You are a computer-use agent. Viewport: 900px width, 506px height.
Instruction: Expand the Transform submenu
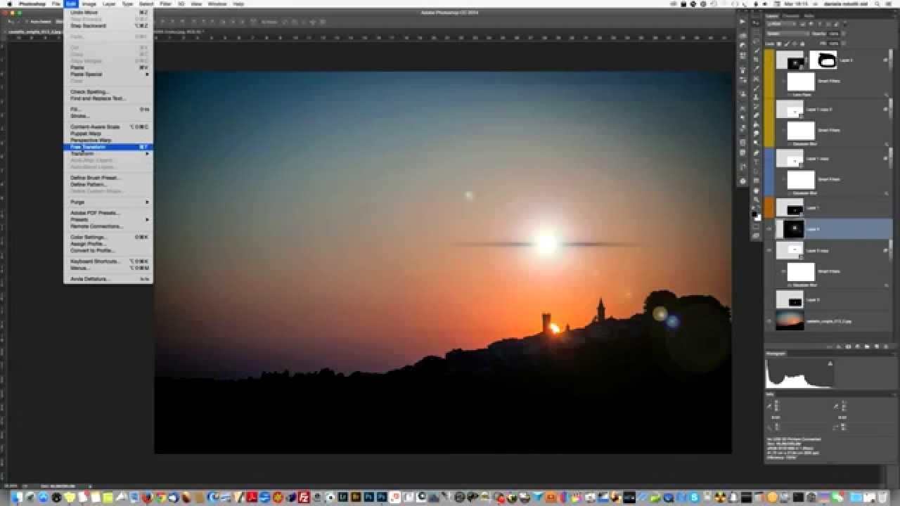pyautogui.click(x=108, y=153)
